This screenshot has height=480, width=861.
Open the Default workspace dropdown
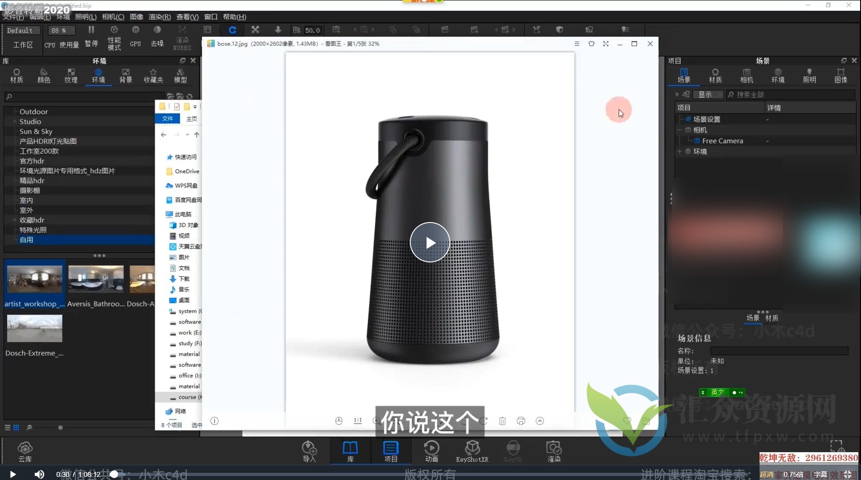point(22,31)
